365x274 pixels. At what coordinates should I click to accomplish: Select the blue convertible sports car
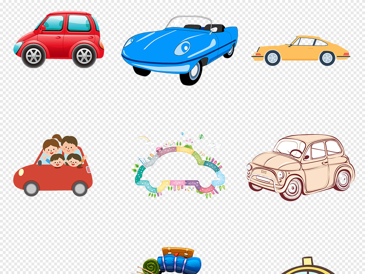(x=178, y=50)
